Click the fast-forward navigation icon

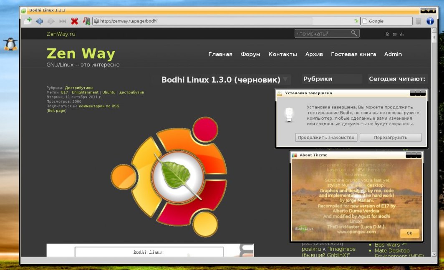[x=63, y=21]
